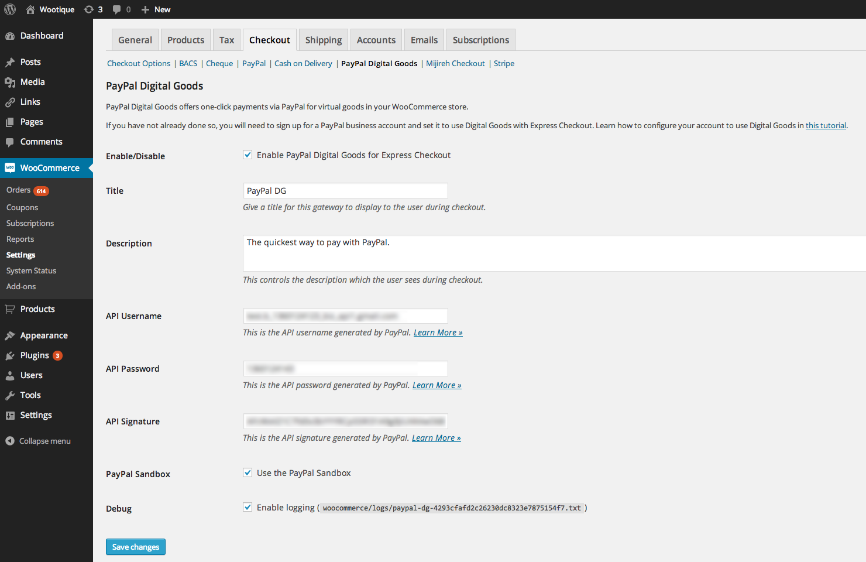Screen dimensions: 866x562
Task: Open the Subscriptions settings tab
Action: (481, 40)
